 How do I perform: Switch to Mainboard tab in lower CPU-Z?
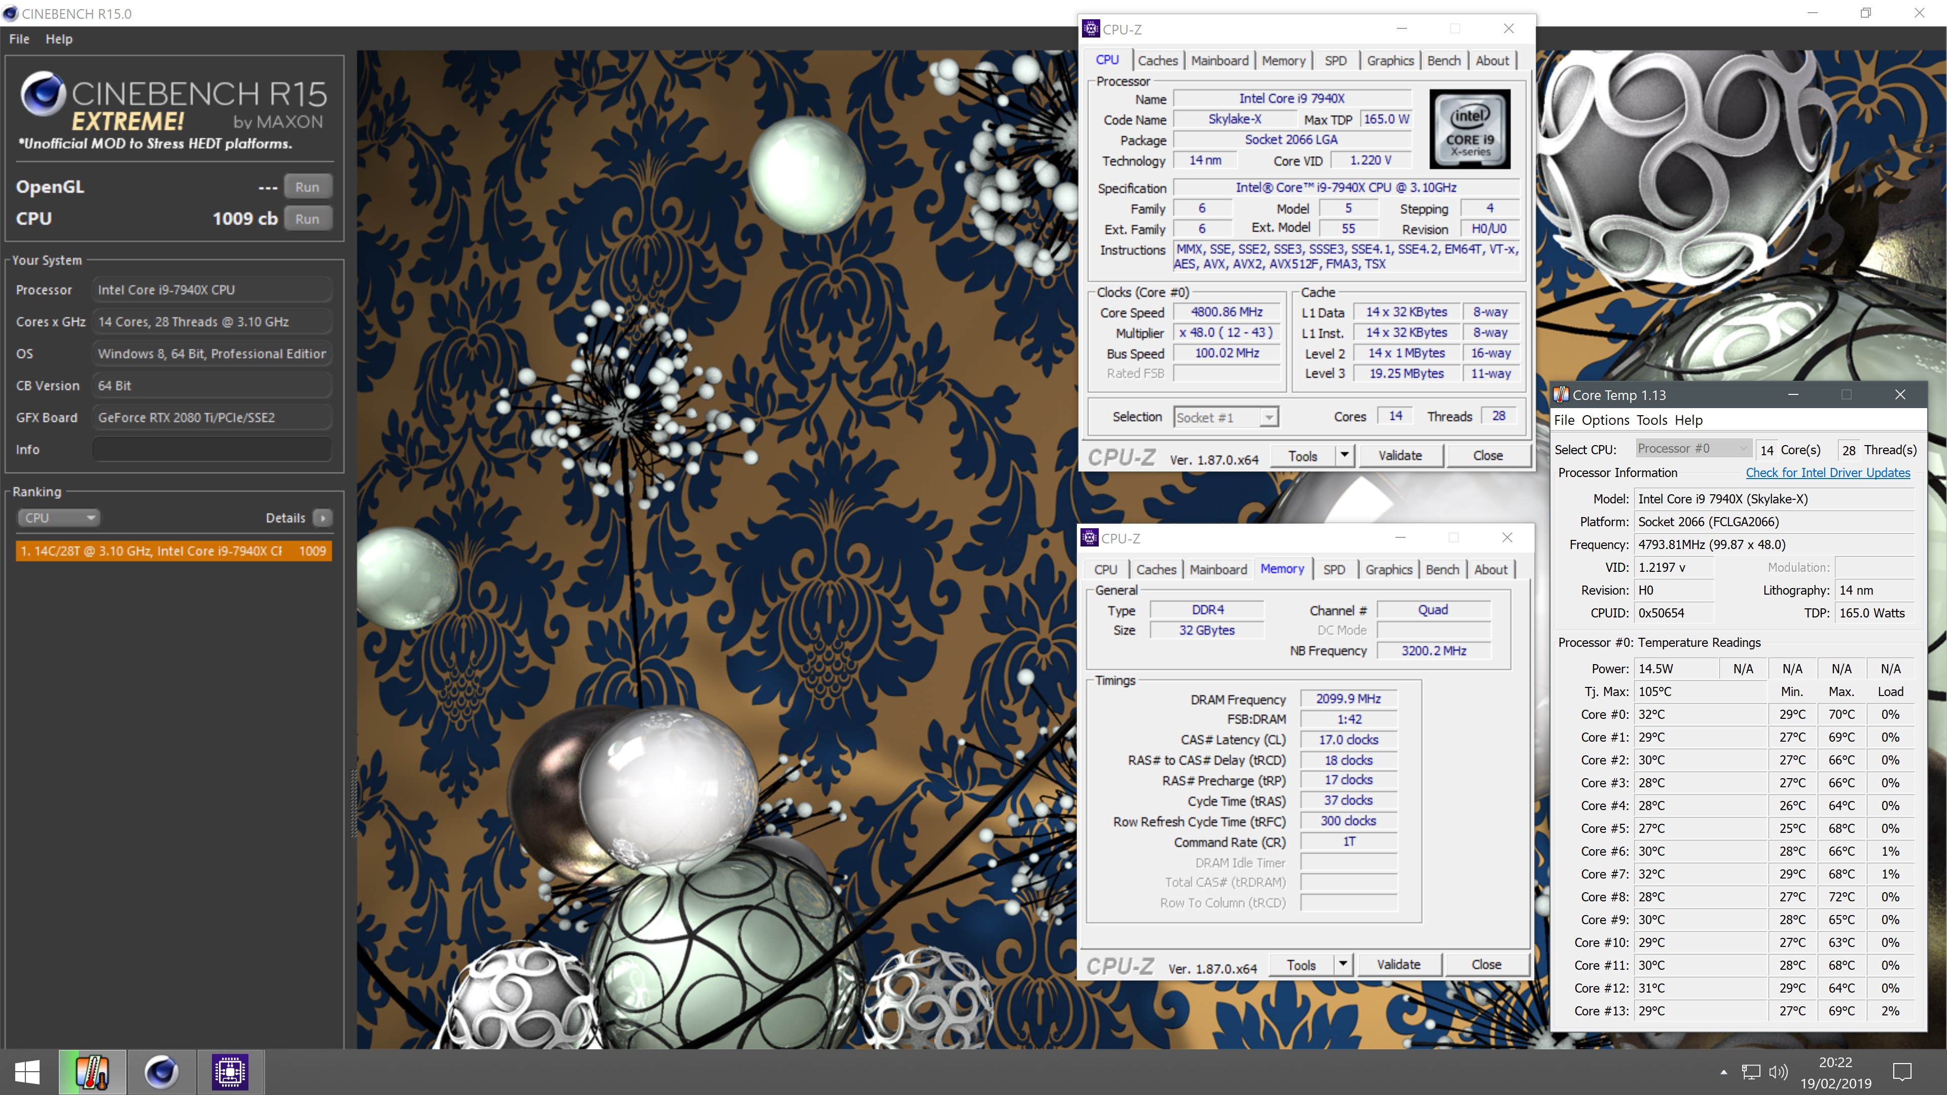1218,570
